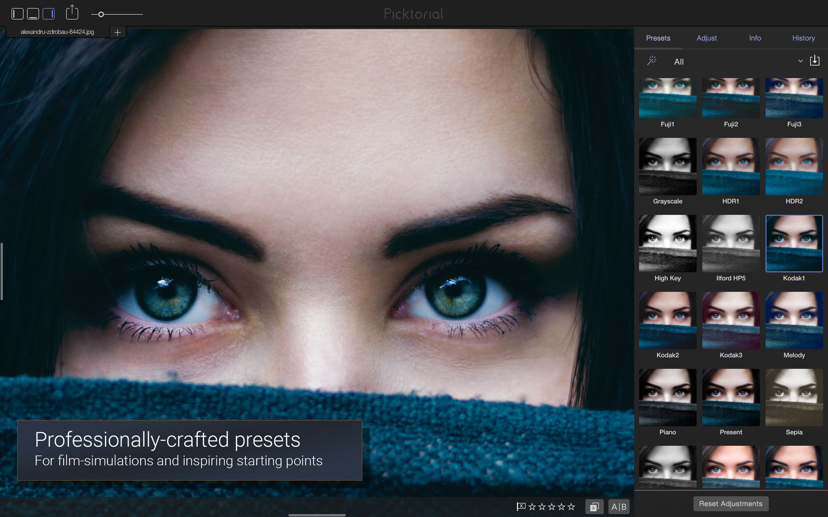Screen dimensions: 828x517
Task: Select the Sepia preset thumbnail
Action: 794,397
